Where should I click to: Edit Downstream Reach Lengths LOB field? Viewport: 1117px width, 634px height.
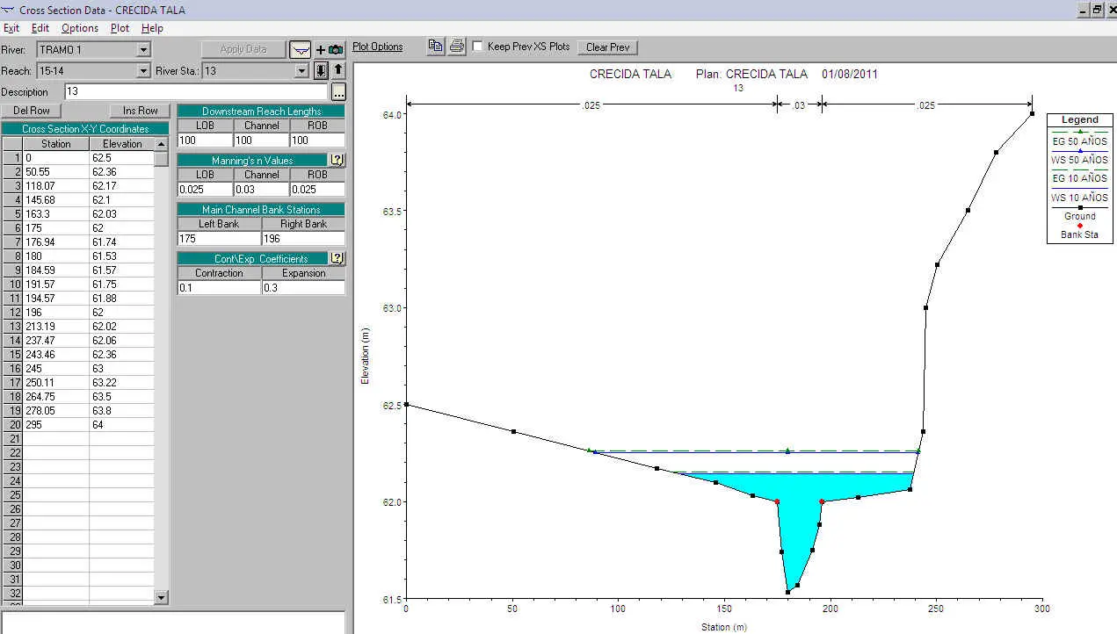click(205, 140)
